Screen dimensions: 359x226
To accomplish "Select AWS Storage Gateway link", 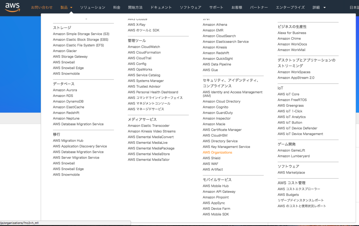I will pos(70,56).
